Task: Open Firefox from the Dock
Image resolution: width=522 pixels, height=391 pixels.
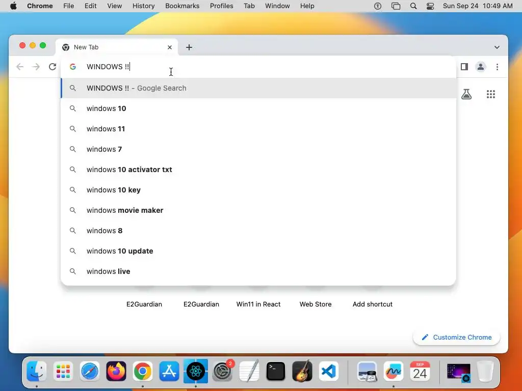Action: (116, 371)
